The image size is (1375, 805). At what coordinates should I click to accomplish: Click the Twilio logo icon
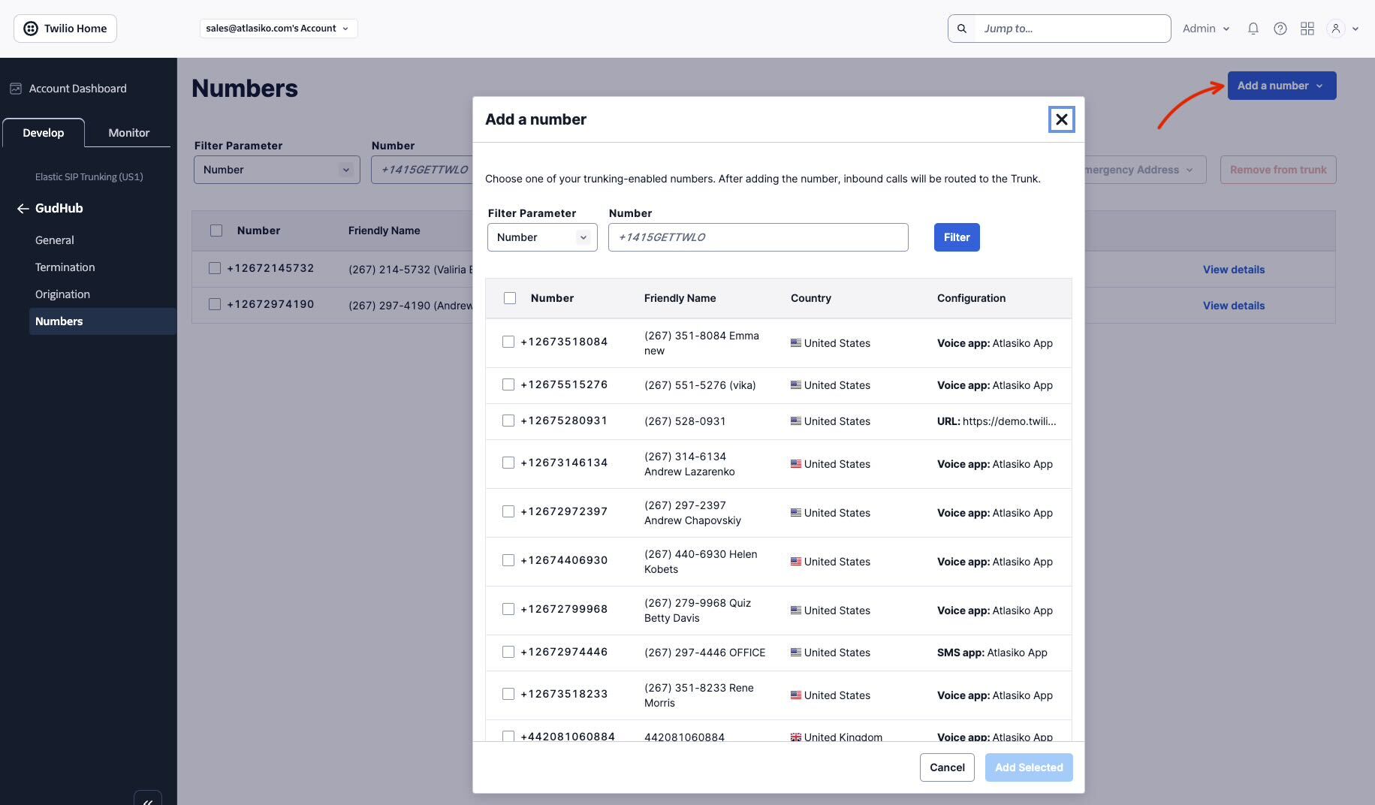click(31, 29)
